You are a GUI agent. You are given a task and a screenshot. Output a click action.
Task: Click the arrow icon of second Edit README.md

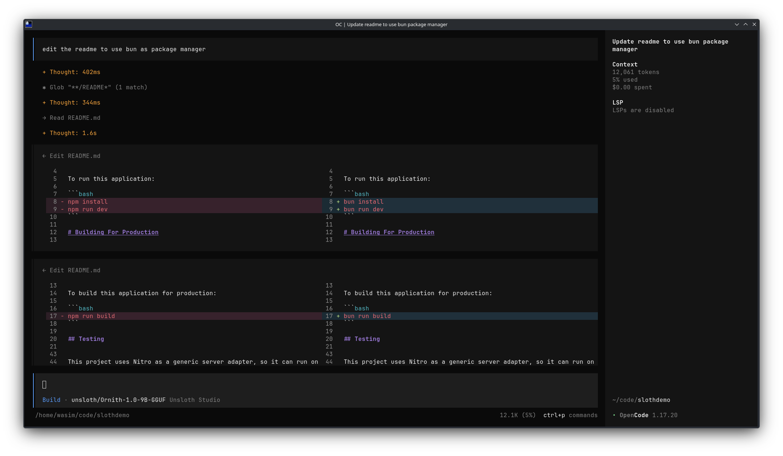coord(44,270)
